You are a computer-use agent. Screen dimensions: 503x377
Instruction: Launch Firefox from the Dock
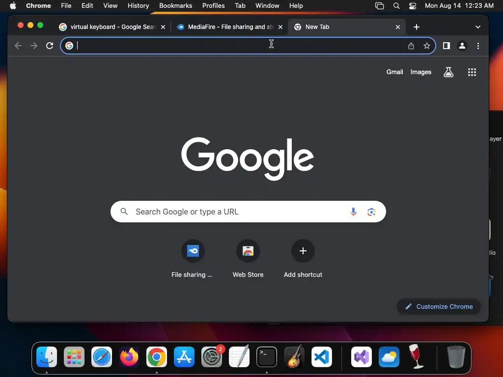point(129,357)
